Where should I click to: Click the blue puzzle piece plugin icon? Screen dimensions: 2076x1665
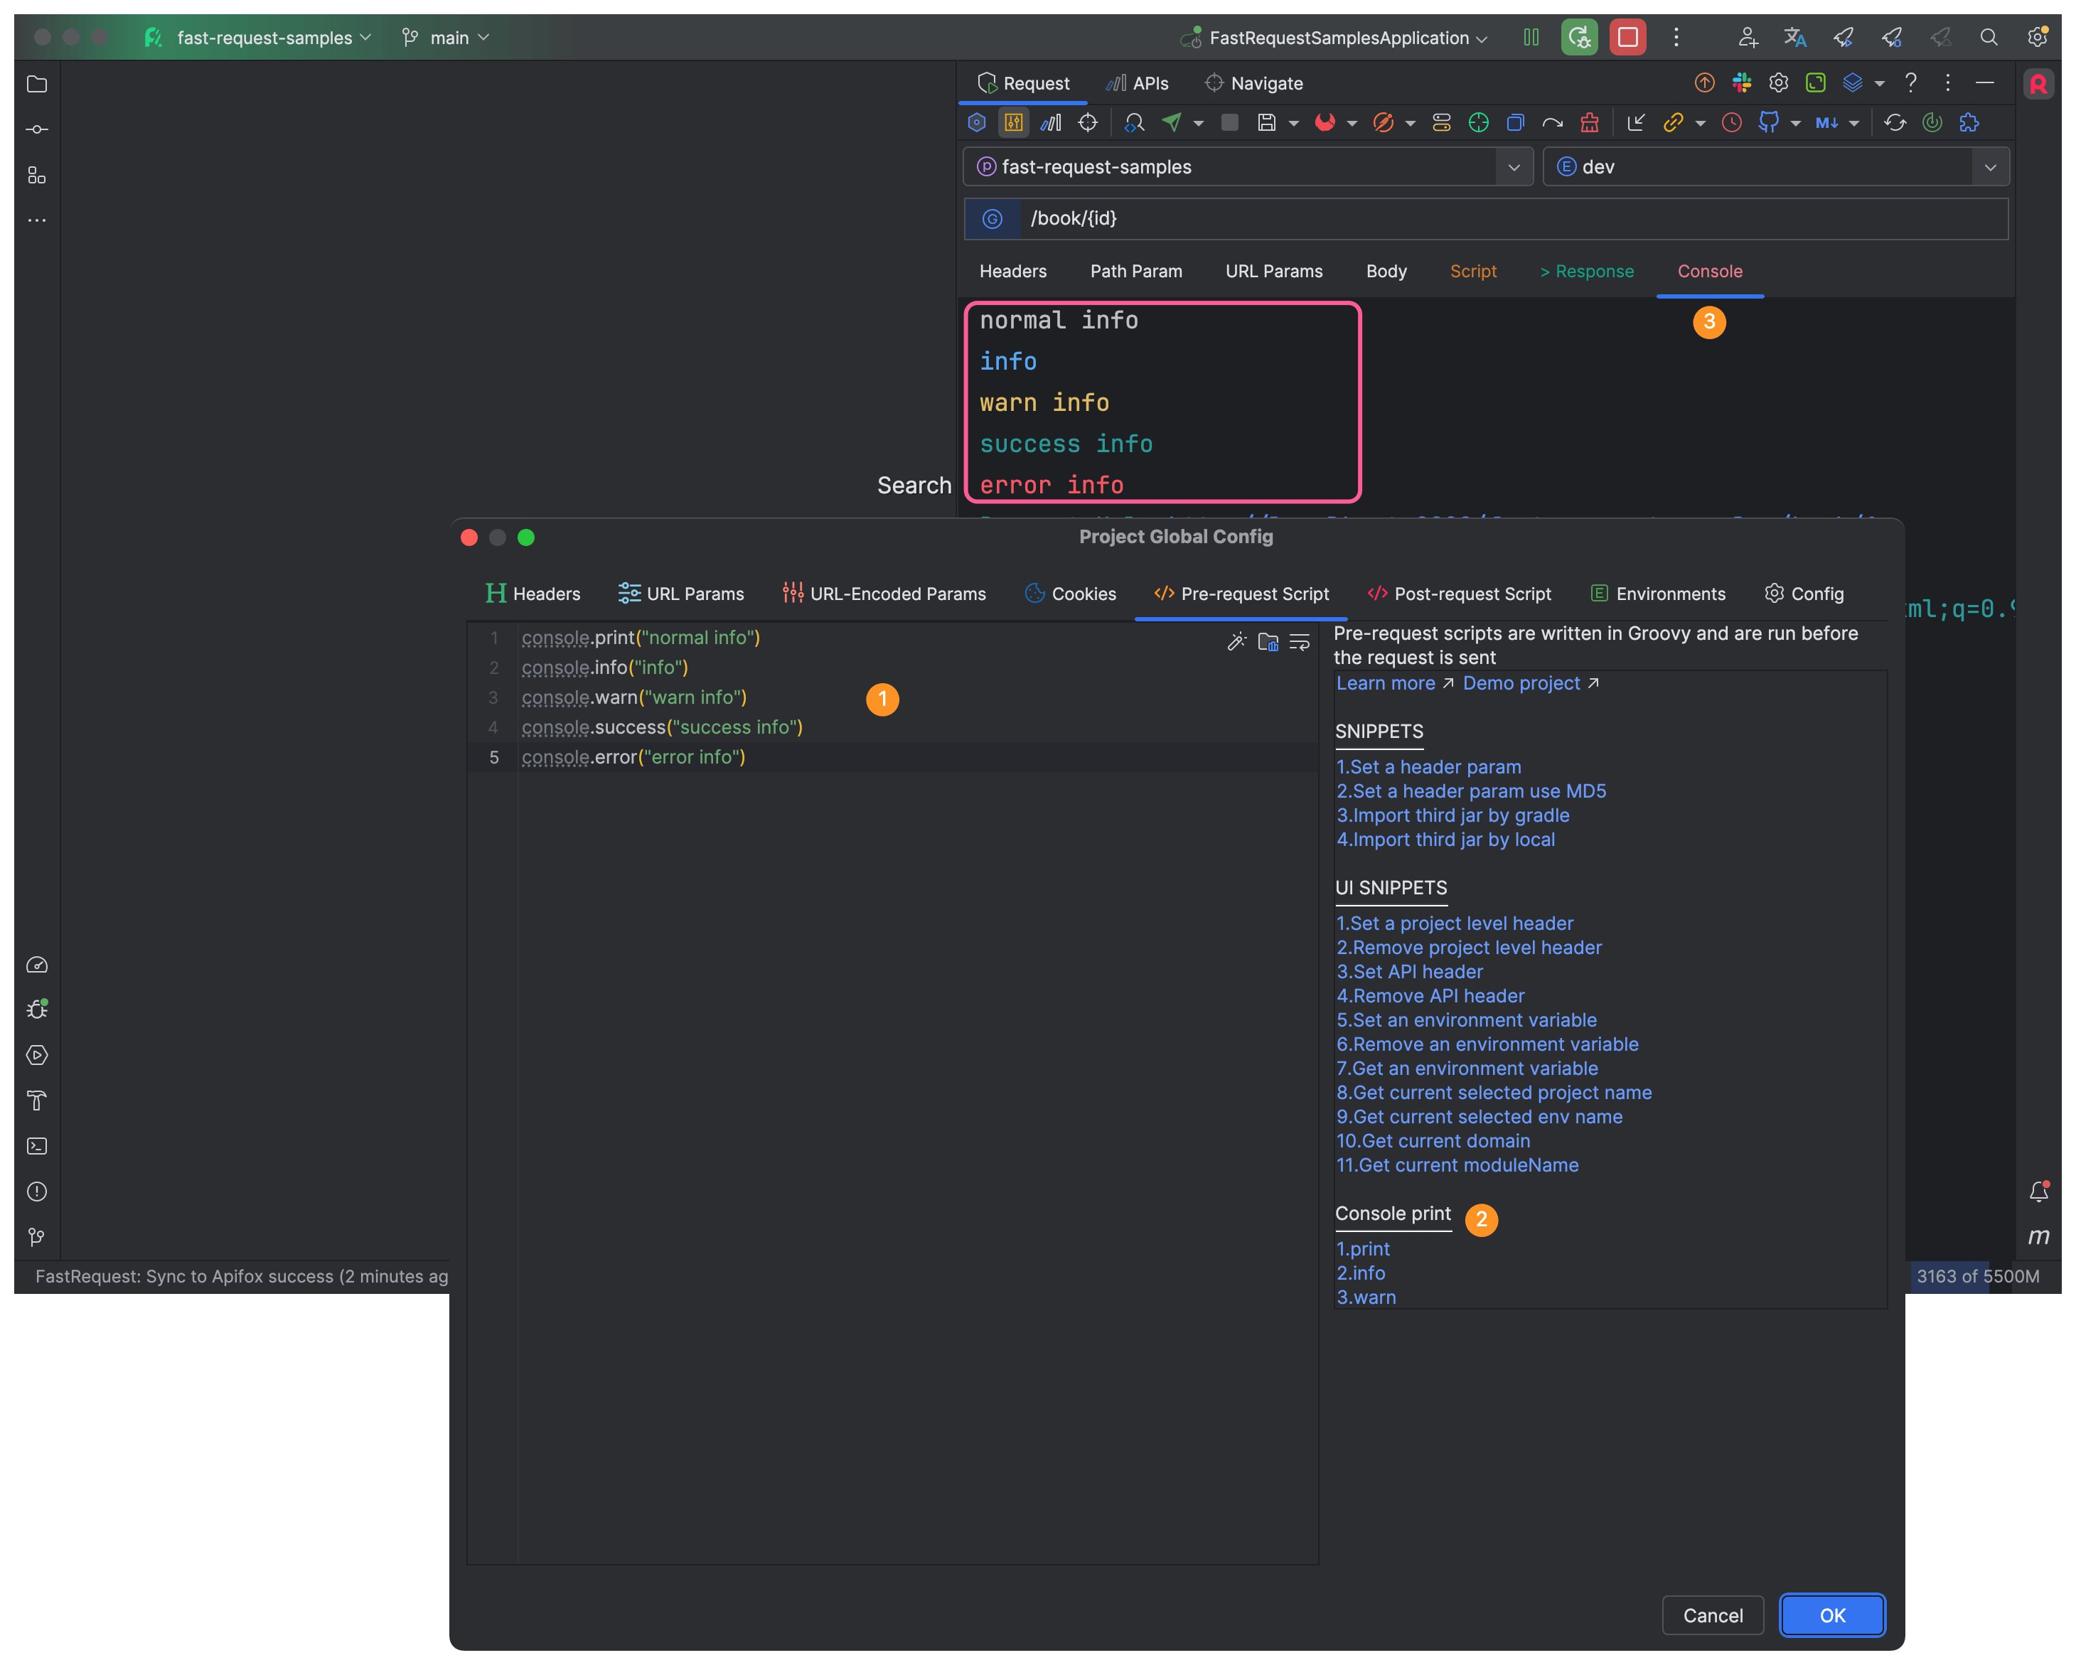tap(1969, 122)
